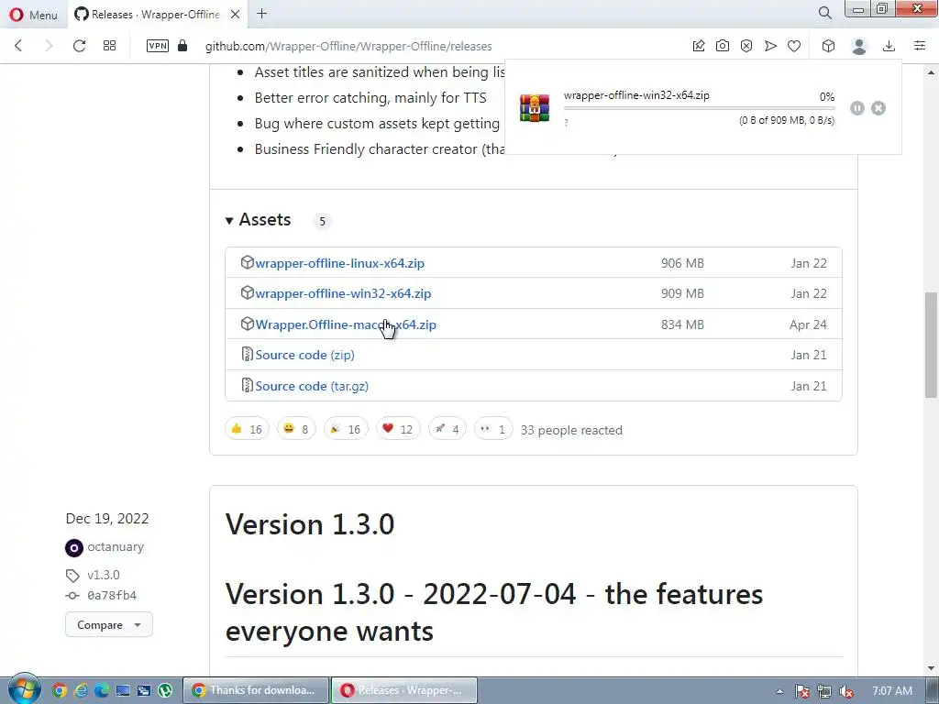Open the ad blocker shield icon
The image size is (939, 704).
(746, 46)
